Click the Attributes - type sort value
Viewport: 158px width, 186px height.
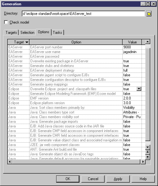click(132, 112)
